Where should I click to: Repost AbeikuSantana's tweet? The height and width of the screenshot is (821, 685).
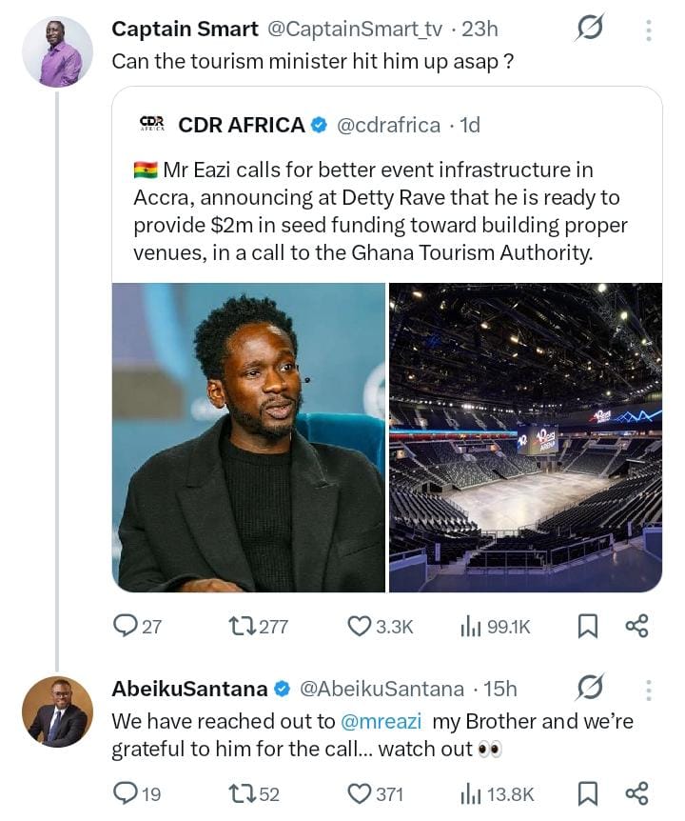coord(240,793)
